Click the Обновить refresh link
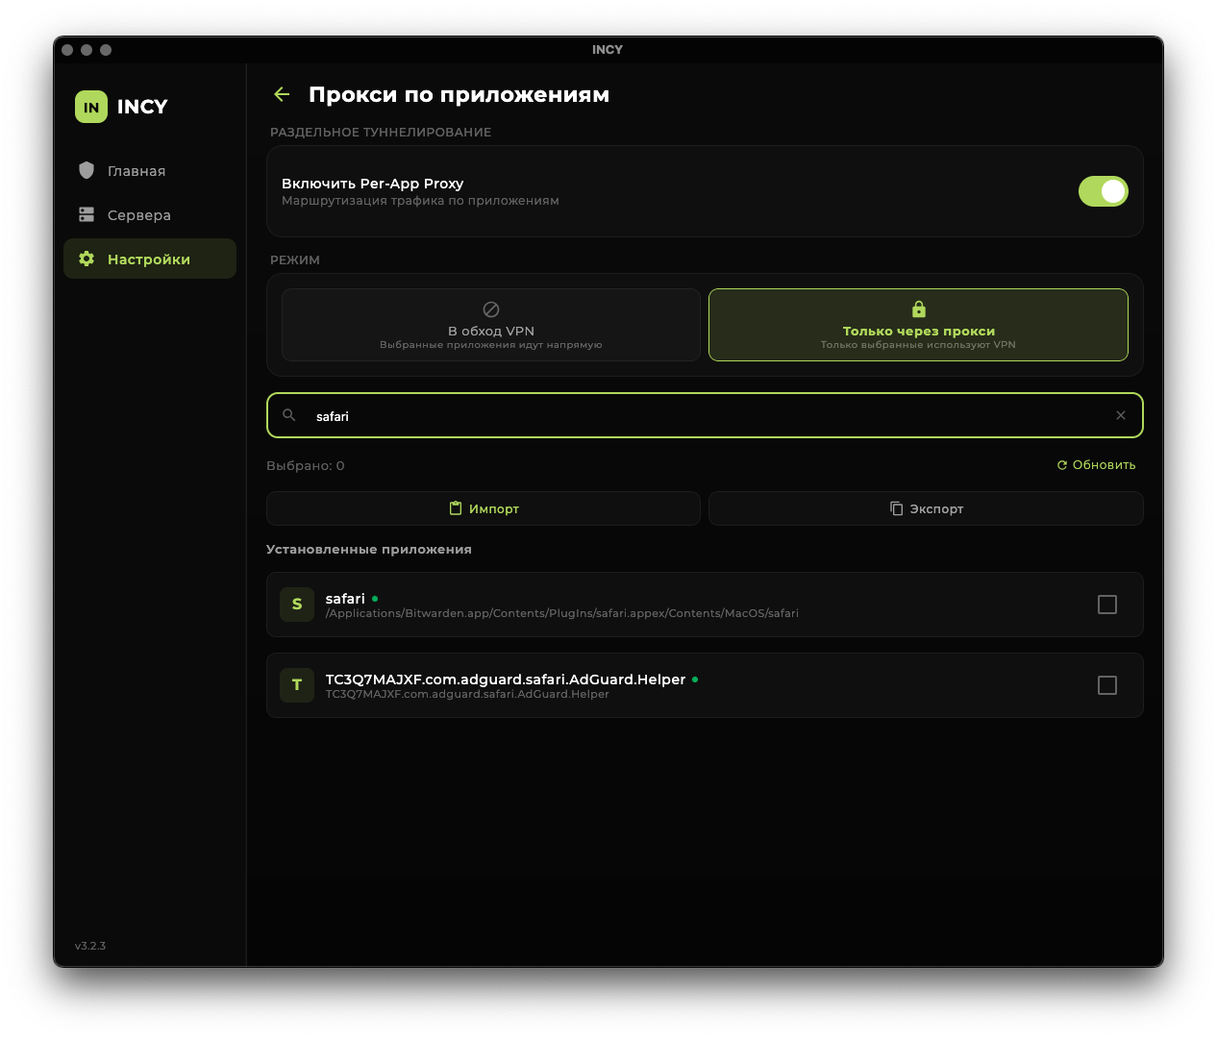The width and height of the screenshot is (1217, 1038). (x=1096, y=465)
